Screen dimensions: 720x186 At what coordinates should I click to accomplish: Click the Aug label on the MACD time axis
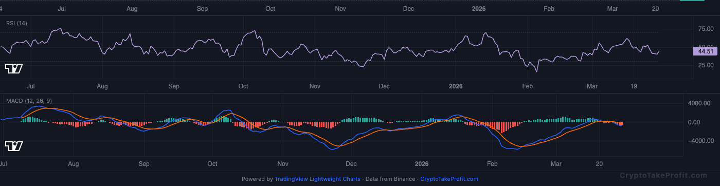point(73,163)
